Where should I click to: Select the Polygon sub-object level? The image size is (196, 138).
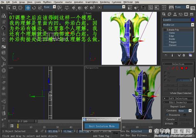(x=172, y=42)
